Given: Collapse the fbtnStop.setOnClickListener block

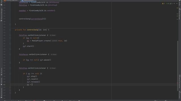Looking at the screenshot, I should coord(10,68).
